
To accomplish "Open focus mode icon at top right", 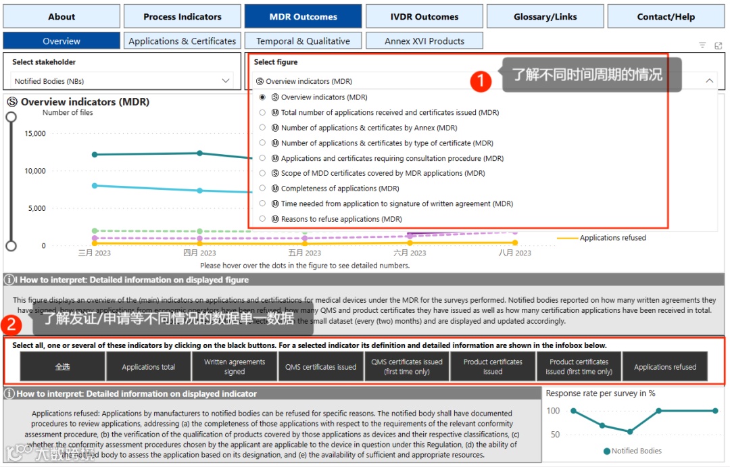I will (719, 45).
